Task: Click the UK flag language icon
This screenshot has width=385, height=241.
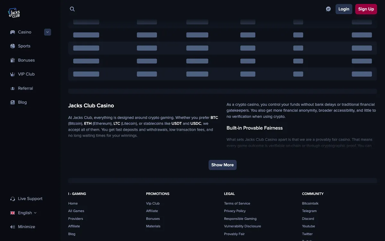Action: coord(13,213)
